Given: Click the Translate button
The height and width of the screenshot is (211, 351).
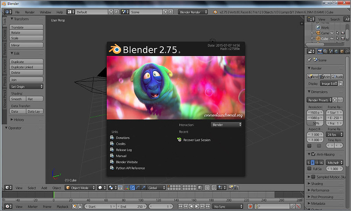Looking at the screenshot, I should (x=26, y=27).
